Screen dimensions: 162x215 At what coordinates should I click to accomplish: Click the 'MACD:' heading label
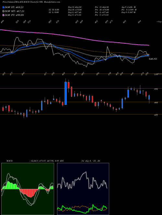click(10, 161)
